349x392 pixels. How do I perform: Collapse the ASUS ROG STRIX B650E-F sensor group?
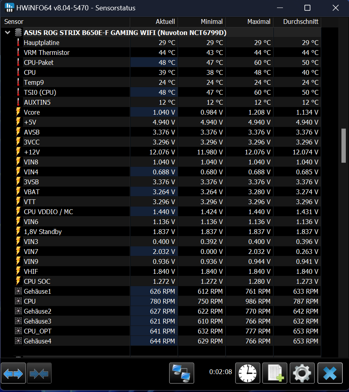click(8, 33)
